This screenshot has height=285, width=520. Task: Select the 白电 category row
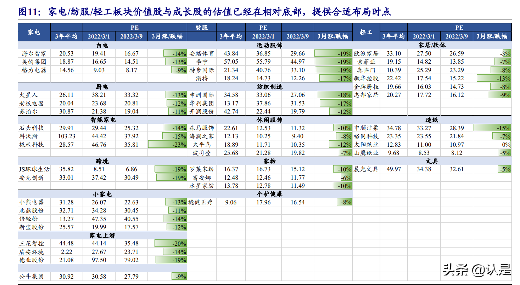[x=102, y=45]
